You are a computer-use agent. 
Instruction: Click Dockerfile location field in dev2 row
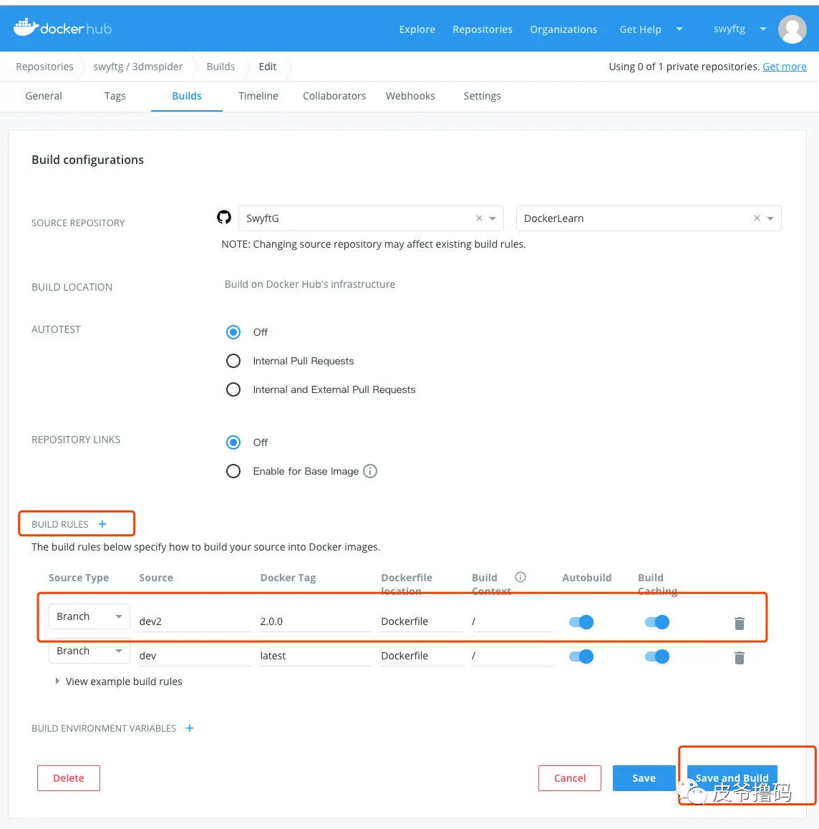(x=422, y=621)
